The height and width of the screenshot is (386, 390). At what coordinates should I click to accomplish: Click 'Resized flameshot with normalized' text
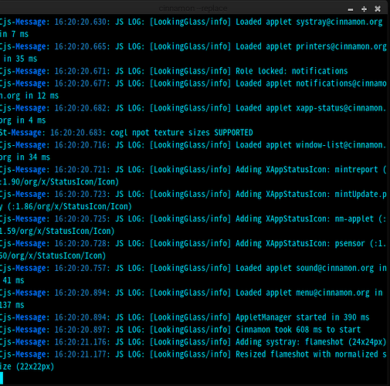click(307, 354)
